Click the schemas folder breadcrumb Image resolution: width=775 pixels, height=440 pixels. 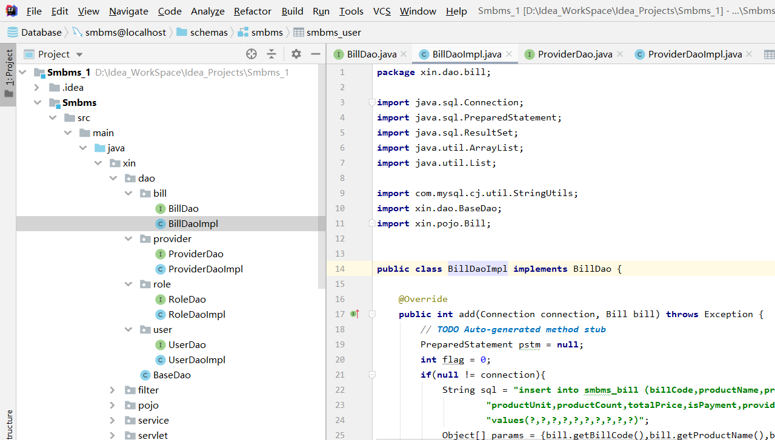pos(202,32)
